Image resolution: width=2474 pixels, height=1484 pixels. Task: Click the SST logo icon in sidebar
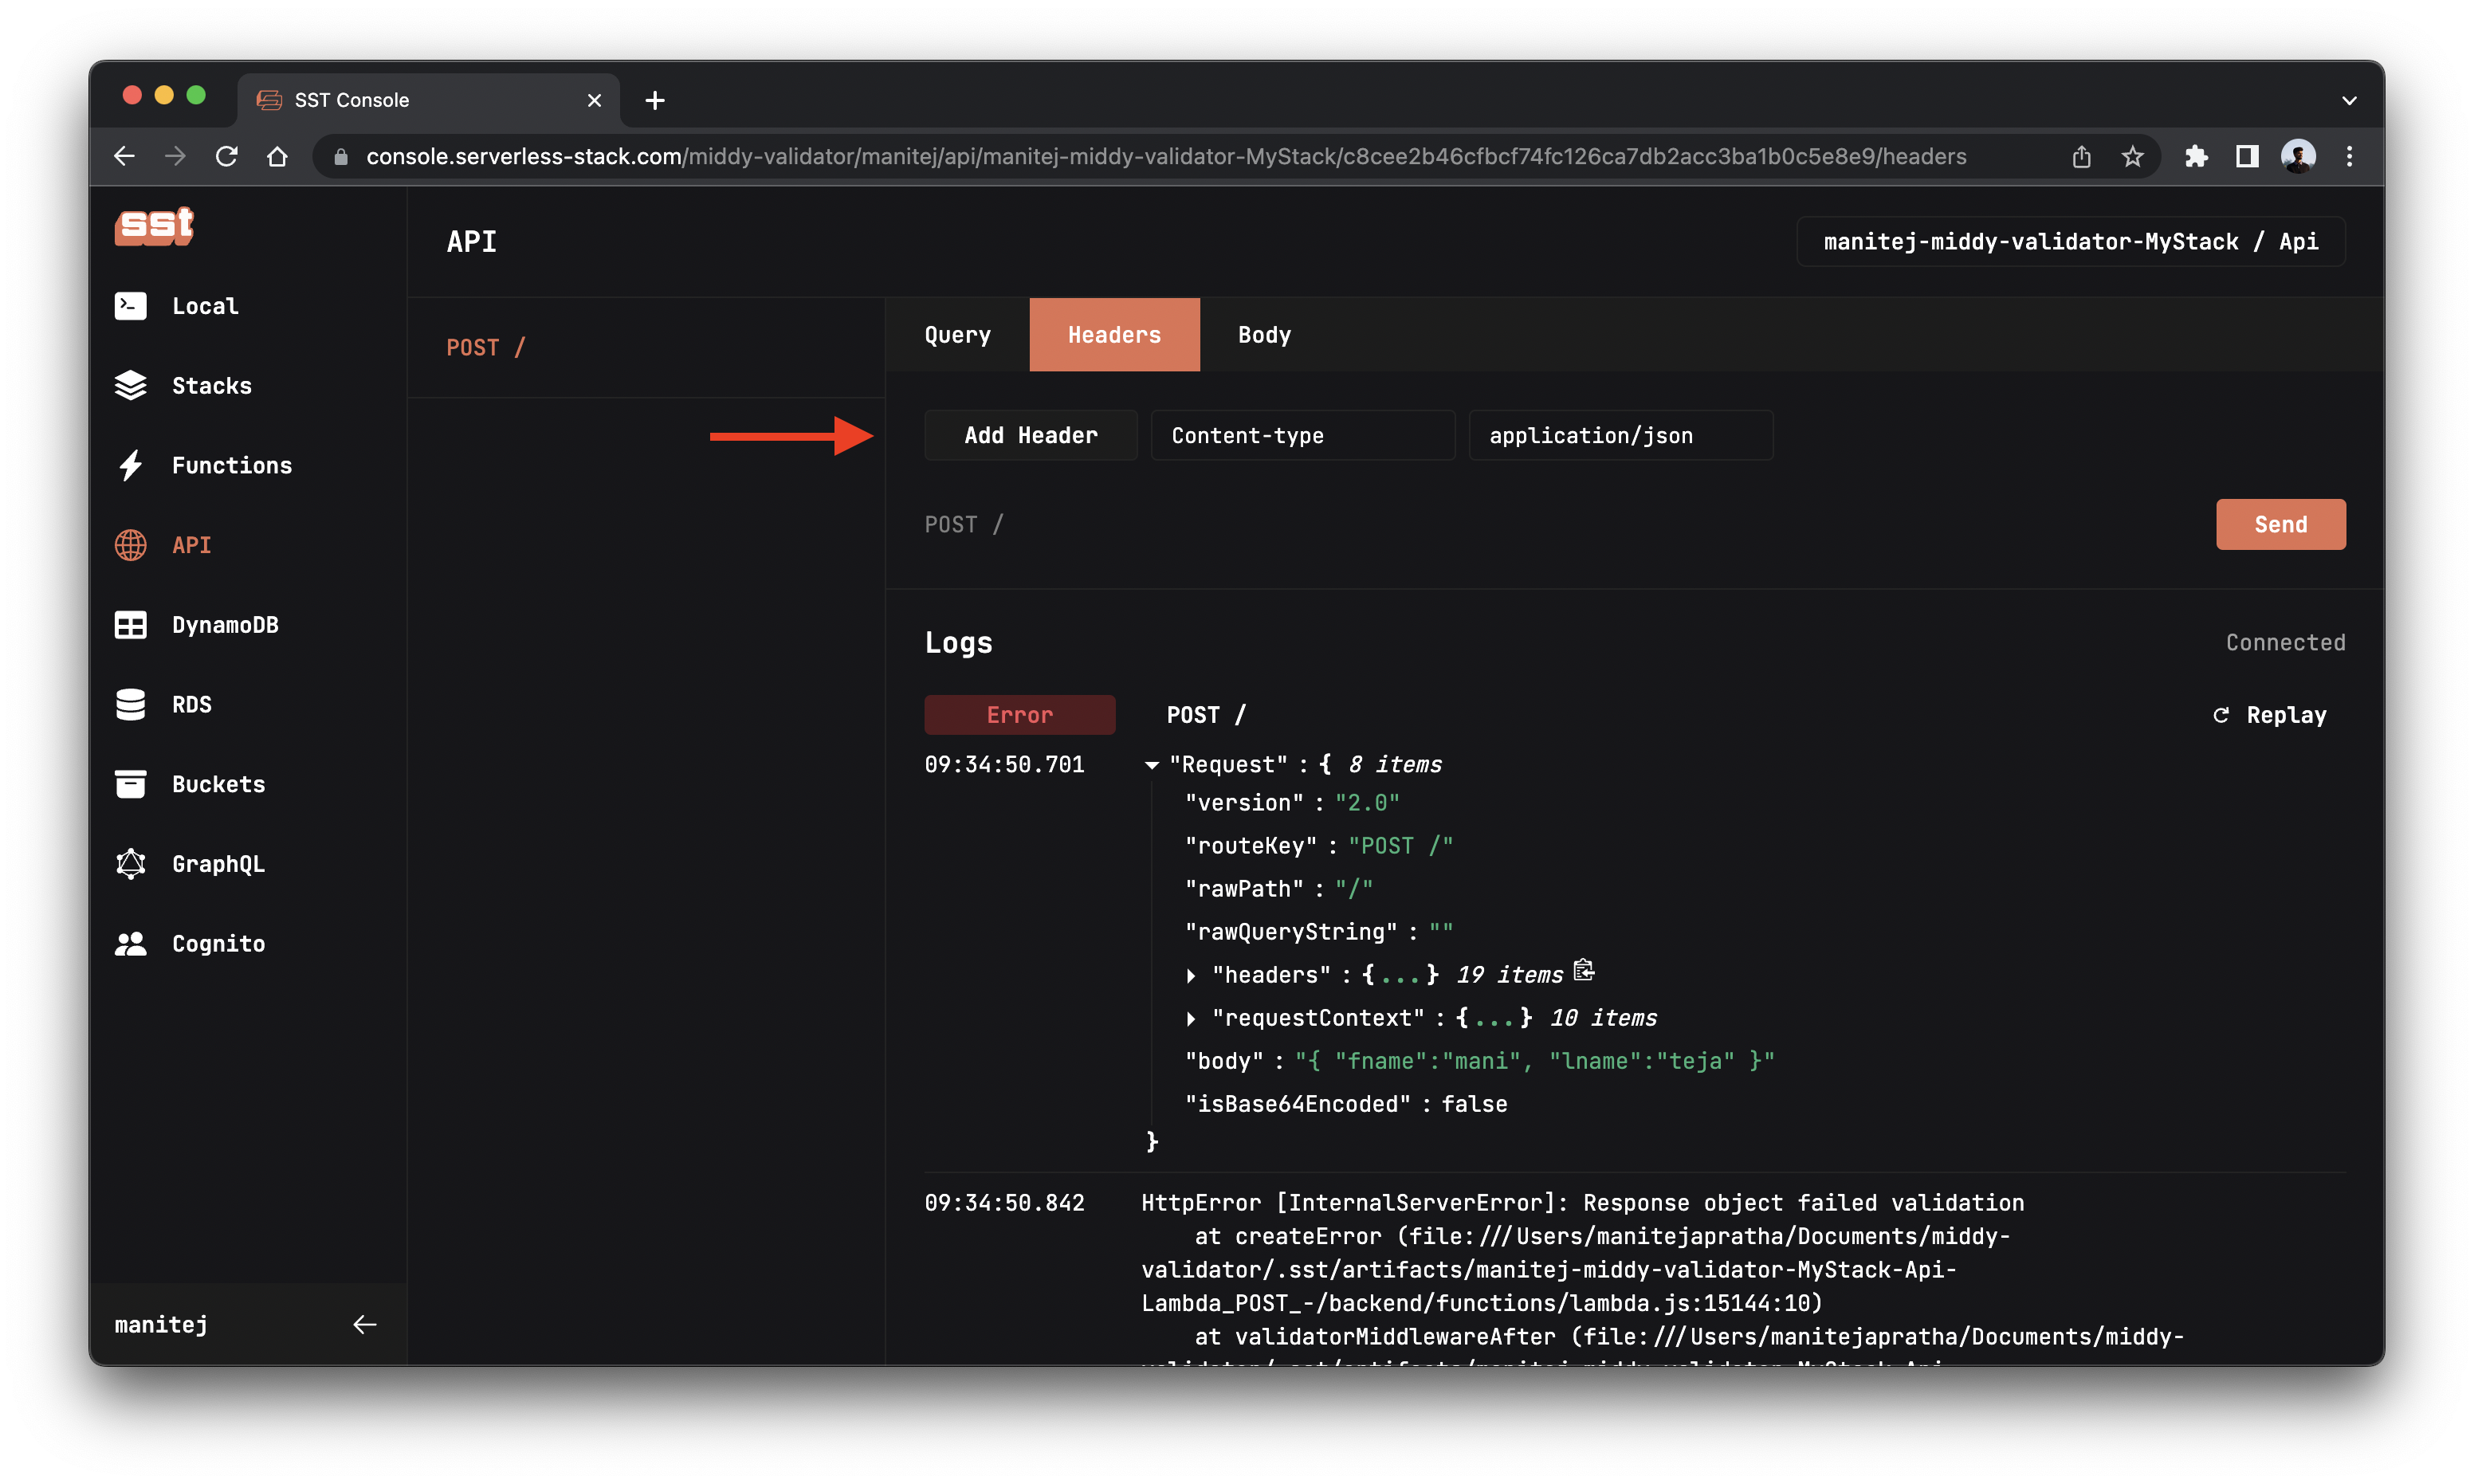[x=157, y=225]
